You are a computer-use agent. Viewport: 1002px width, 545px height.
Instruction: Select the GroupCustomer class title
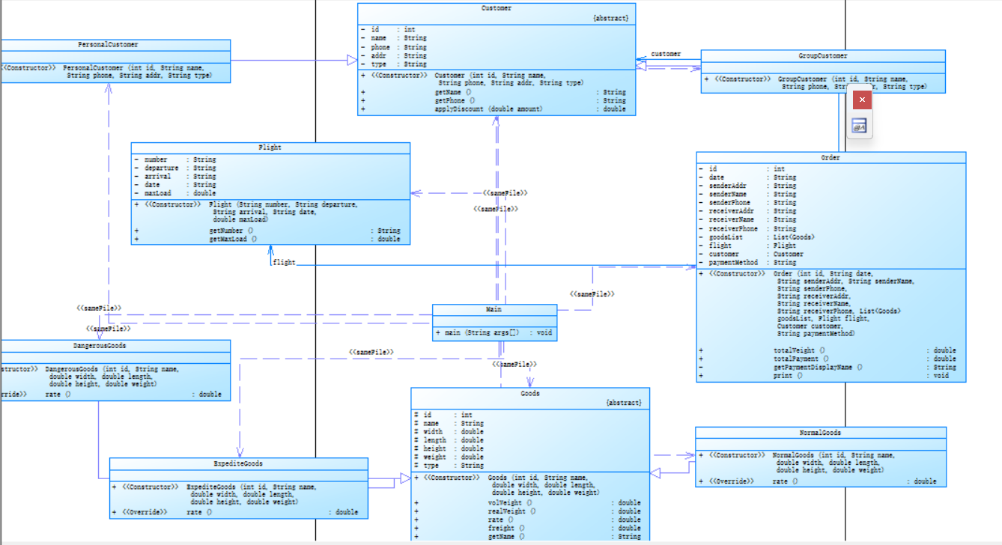coord(823,55)
